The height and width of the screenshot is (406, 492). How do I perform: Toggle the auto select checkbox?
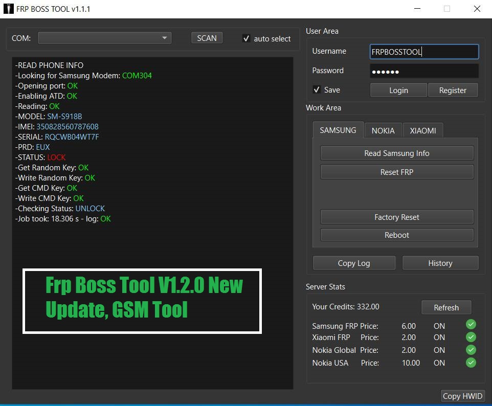247,38
